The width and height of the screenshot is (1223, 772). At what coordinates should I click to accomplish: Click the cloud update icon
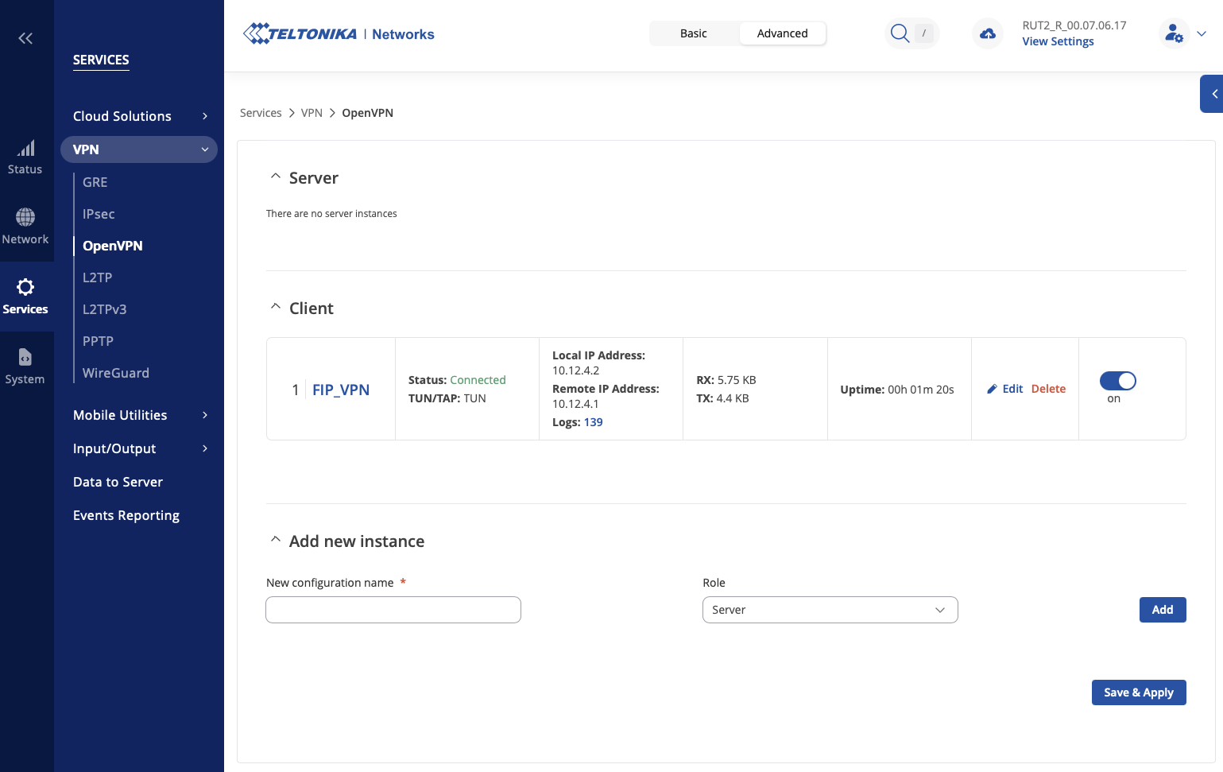(988, 33)
